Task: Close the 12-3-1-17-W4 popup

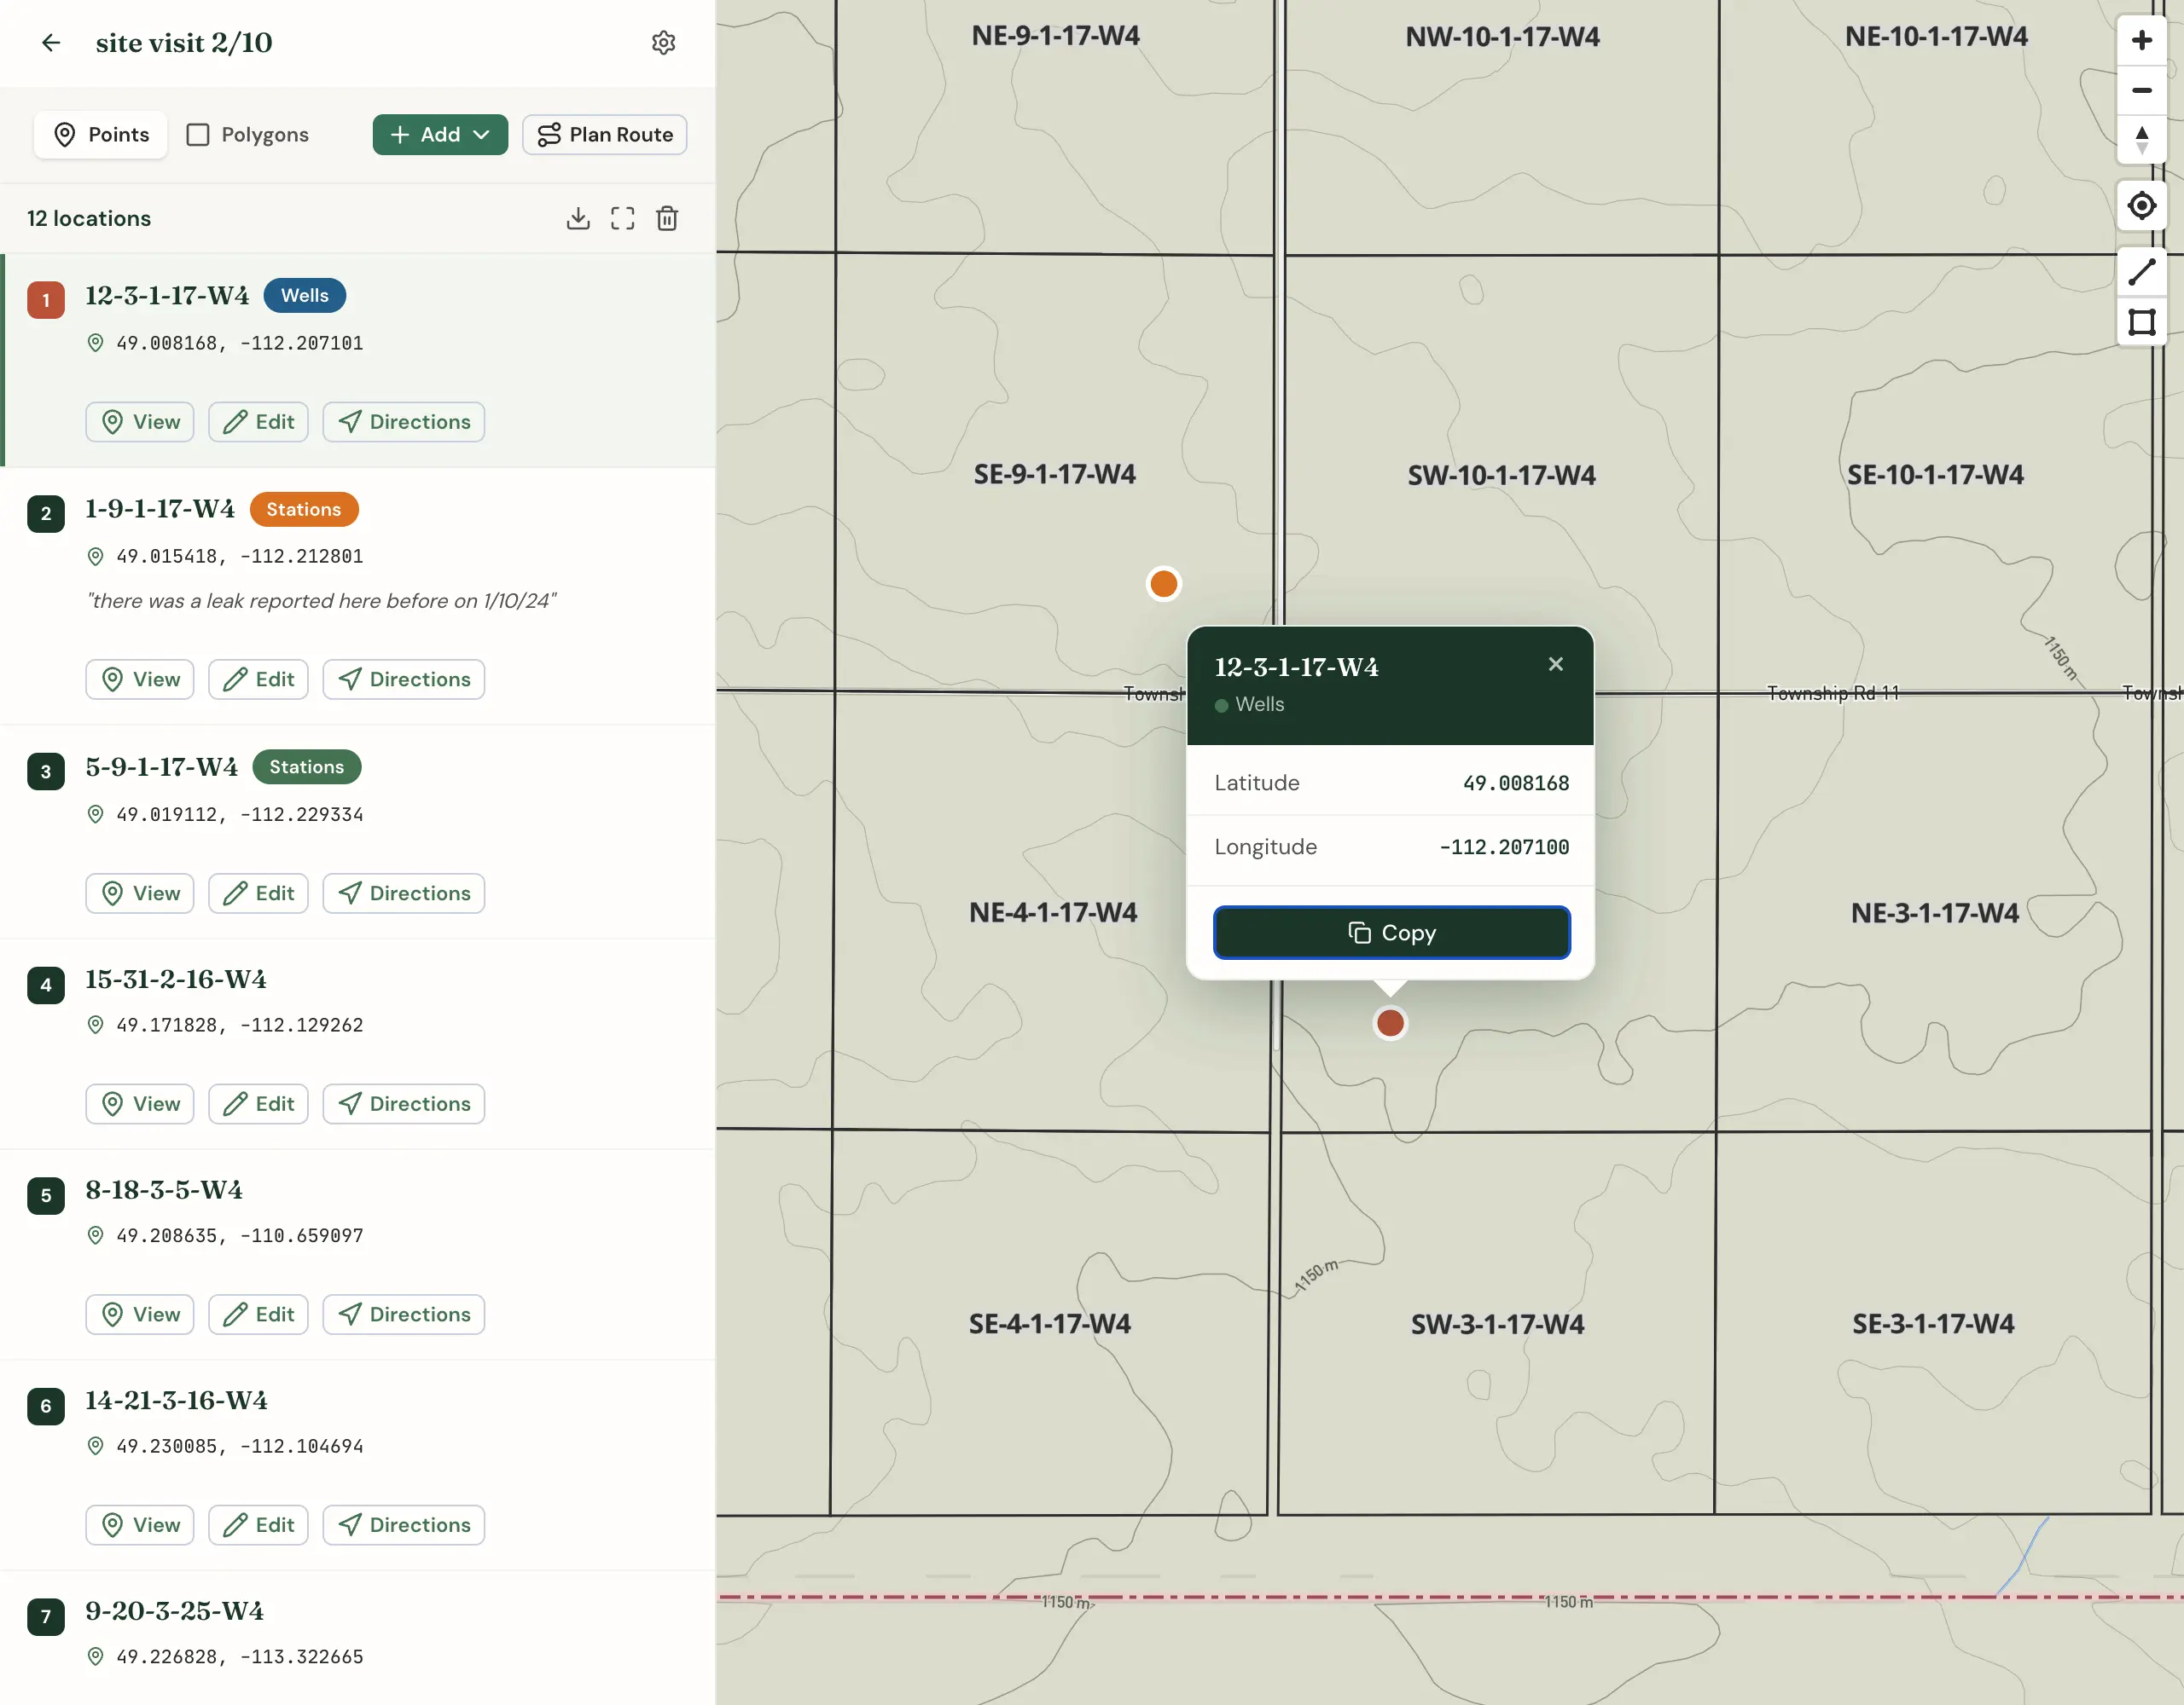Action: pos(1555,665)
